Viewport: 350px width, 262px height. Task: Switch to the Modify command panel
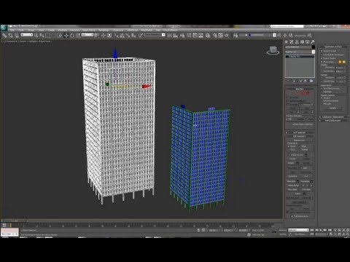coord(292,42)
